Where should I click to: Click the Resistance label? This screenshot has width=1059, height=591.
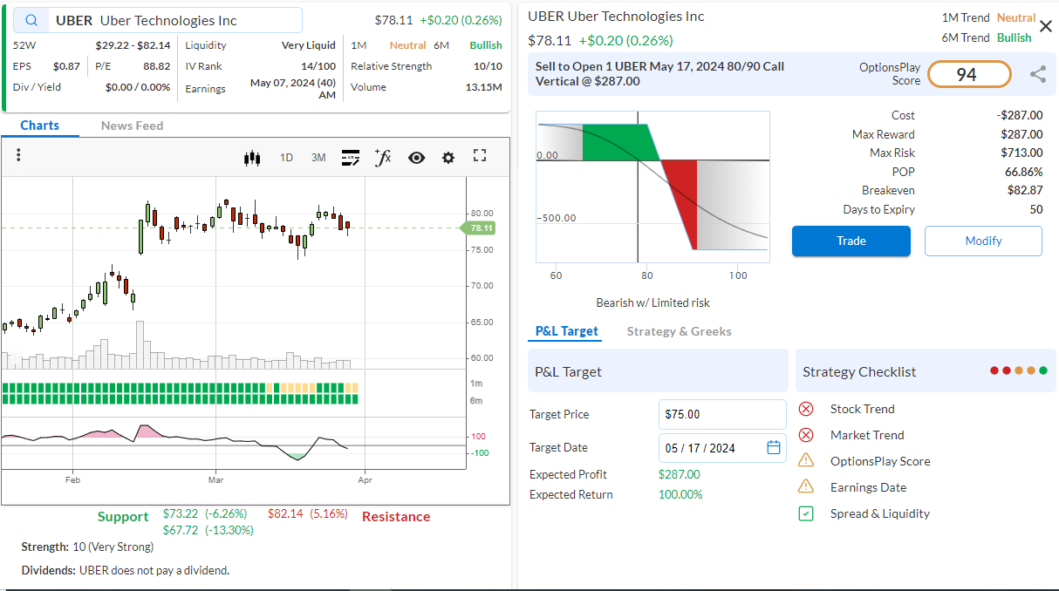click(x=396, y=516)
